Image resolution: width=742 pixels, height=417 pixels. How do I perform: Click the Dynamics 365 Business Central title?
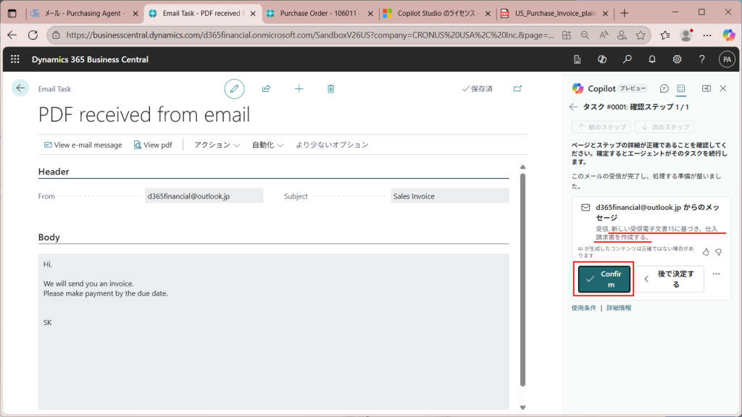[90, 59]
